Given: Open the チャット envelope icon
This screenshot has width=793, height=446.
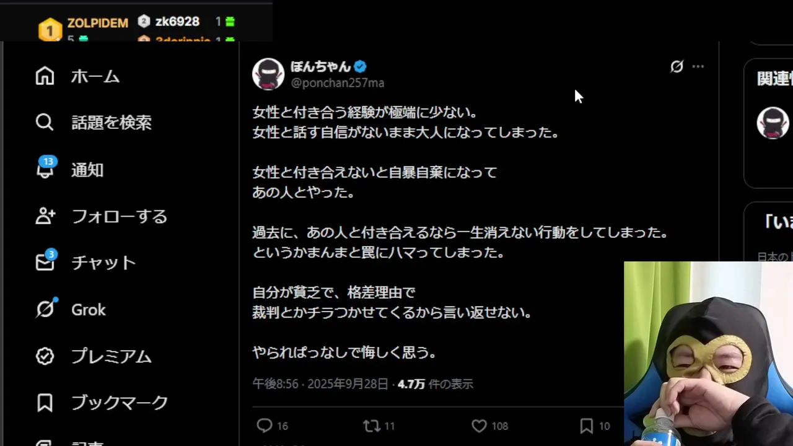Looking at the screenshot, I should [45, 261].
